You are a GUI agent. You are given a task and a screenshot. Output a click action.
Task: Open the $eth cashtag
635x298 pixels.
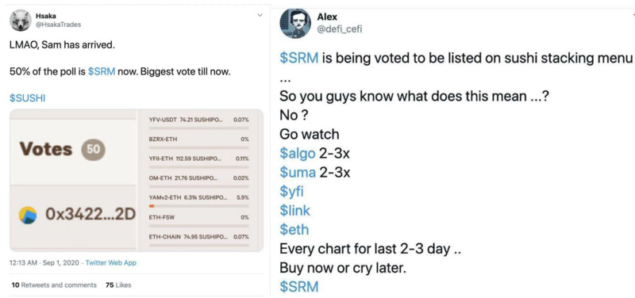pyautogui.click(x=294, y=230)
